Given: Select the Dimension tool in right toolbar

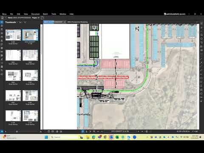Looking at the screenshot, I should coord(201,74).
